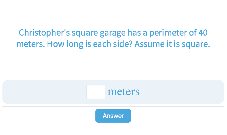Click the divider line above the answer panel
227x135 pixels.
click(113, 77)
